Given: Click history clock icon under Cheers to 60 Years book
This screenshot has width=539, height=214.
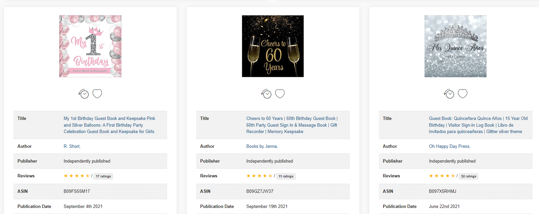Looking at the screenshot, I should tap(266, 94).
